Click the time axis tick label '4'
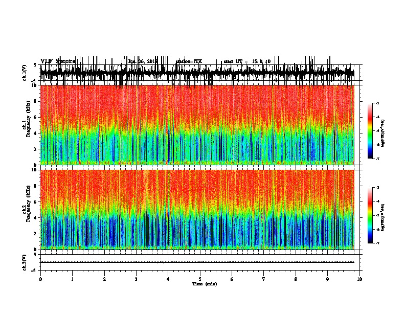Viewport: 405px width, 313px height. pos(168,279)
